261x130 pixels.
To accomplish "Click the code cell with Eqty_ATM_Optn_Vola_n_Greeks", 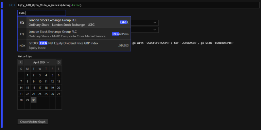I will (x=138, y=5).
